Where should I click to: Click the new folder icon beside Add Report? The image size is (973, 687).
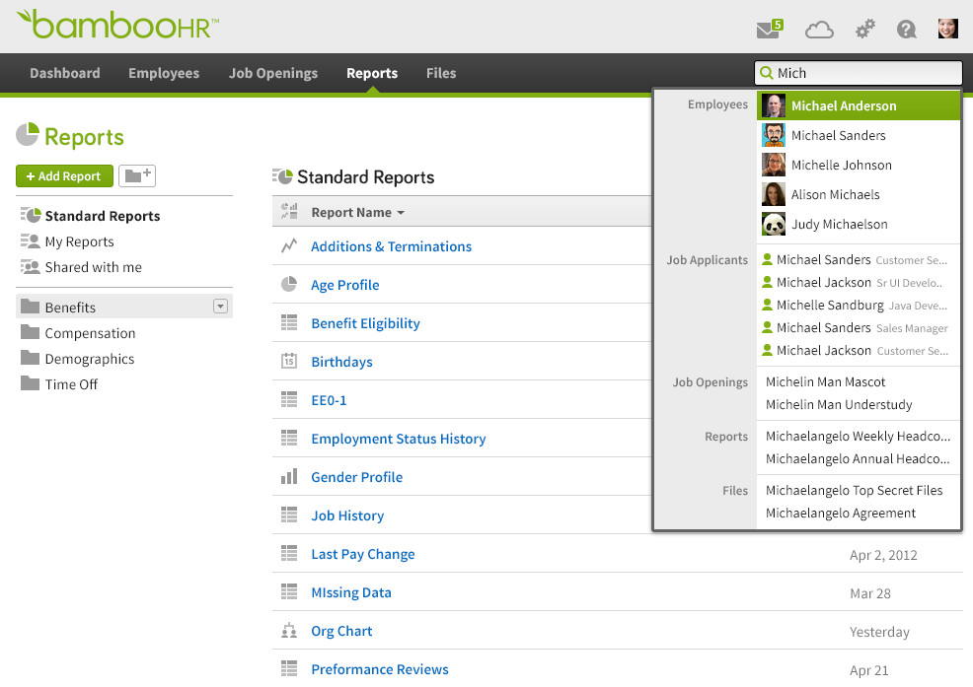point(136,175)
